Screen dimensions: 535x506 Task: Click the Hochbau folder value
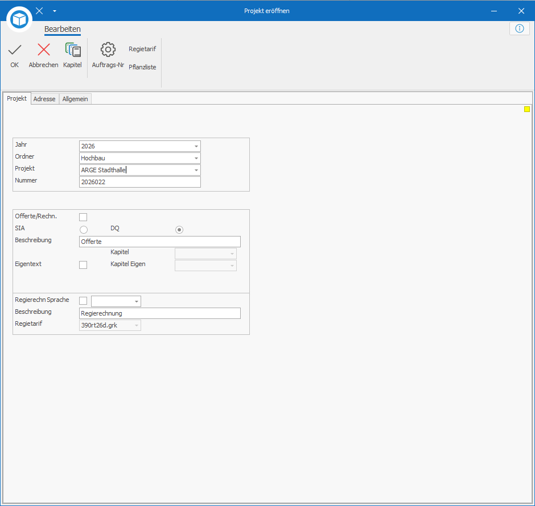[93, 158]
